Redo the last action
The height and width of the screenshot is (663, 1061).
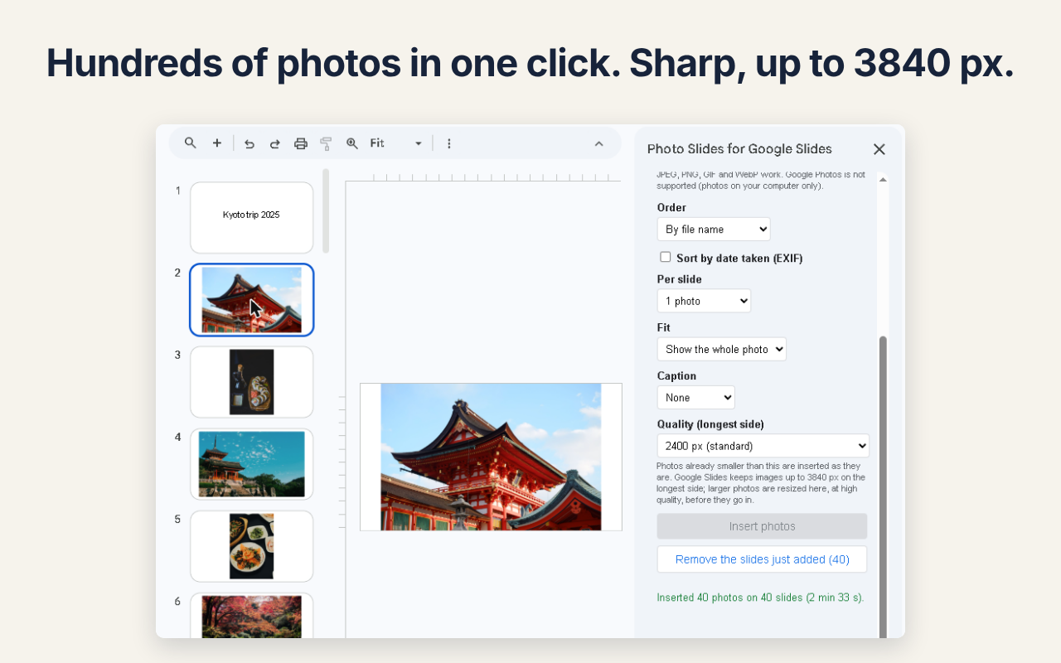pos(274,143)
